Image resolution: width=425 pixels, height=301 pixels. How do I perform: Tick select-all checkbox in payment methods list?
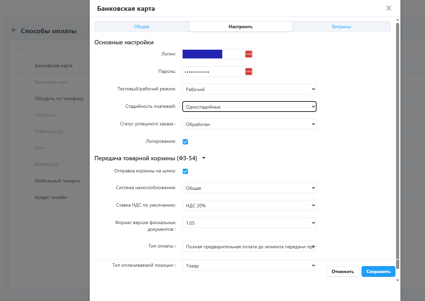point(20,51)
